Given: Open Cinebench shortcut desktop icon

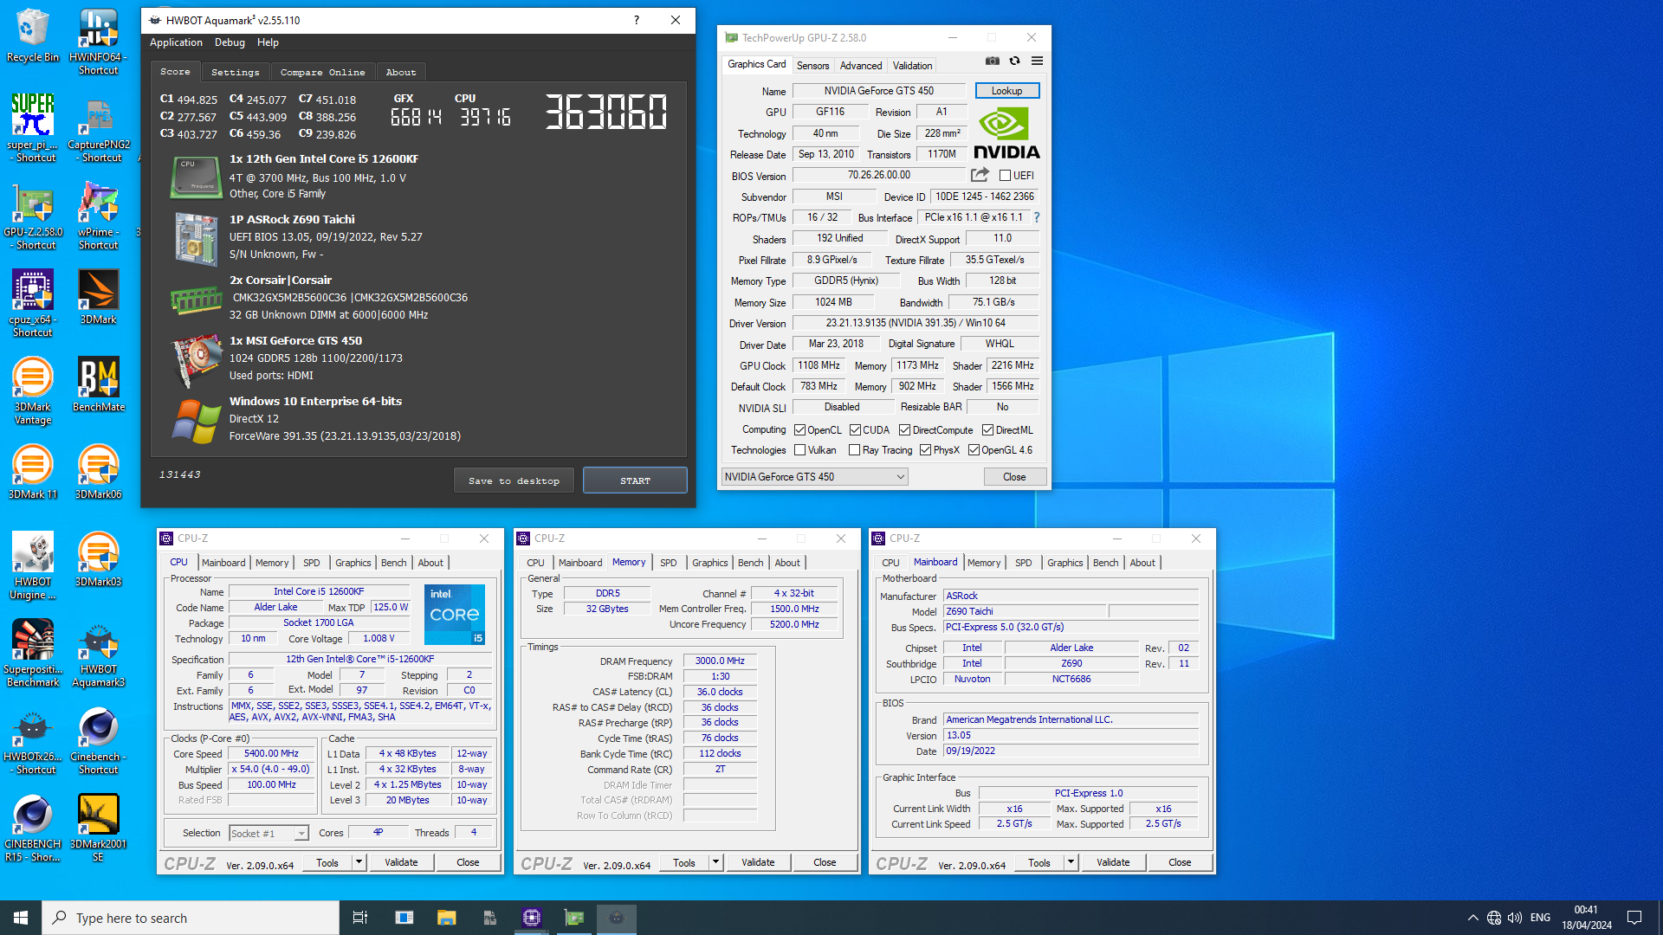Looking at the screenshot, I should coord(98,740).
